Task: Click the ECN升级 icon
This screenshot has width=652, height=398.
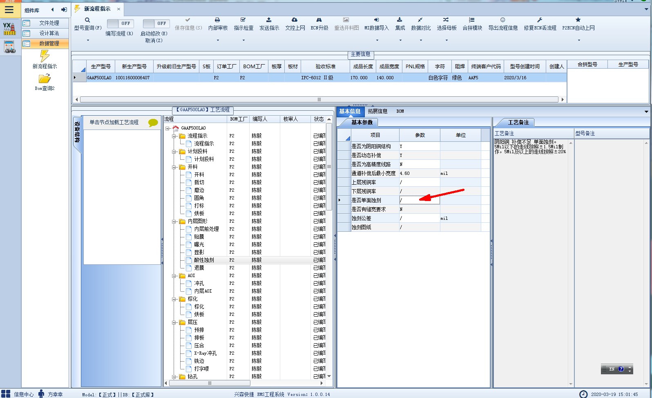Action: 319,20
